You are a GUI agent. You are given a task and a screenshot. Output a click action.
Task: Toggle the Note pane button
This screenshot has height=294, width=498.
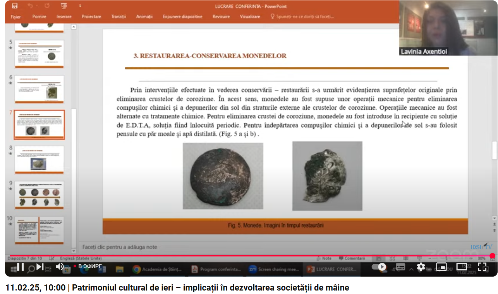click(324, 258)
